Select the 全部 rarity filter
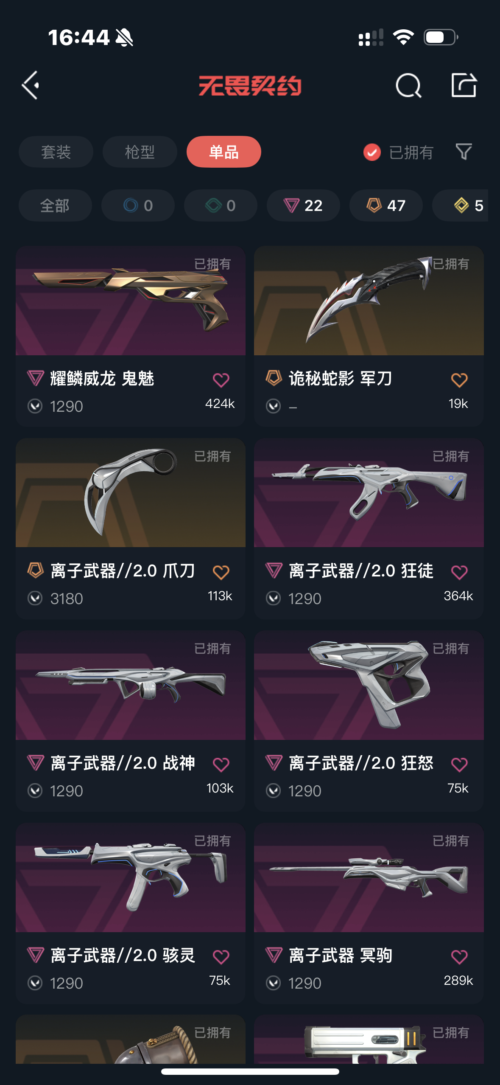 coord(55,205)
